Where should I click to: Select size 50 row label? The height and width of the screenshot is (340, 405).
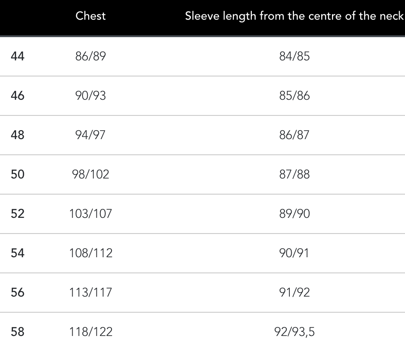[x=17, y=174]
